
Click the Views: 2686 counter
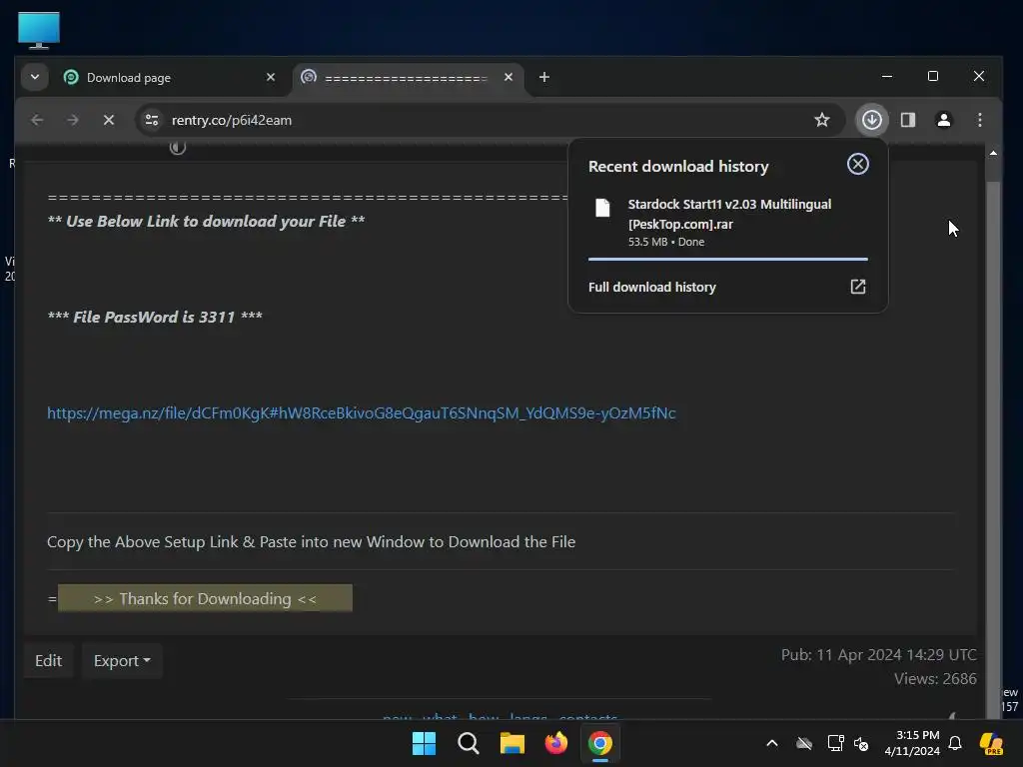pyautogui.click(x=935, y=679)
